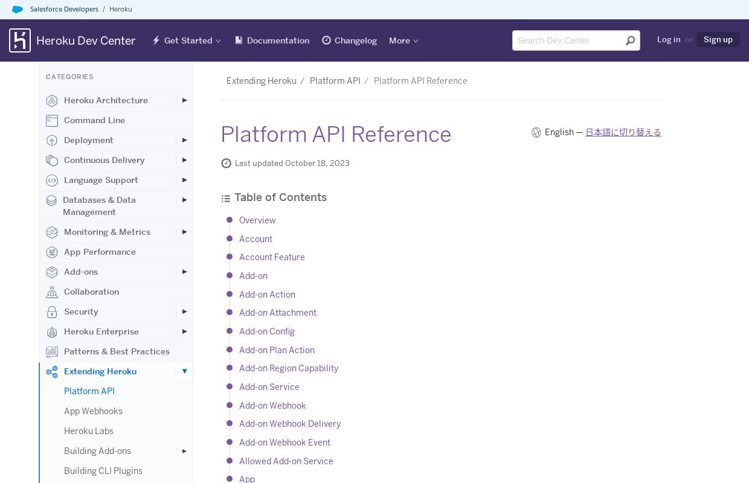Open the Add-on Service contents link
The width and height of the screenshot is (749, 483).
pos(269,387)
